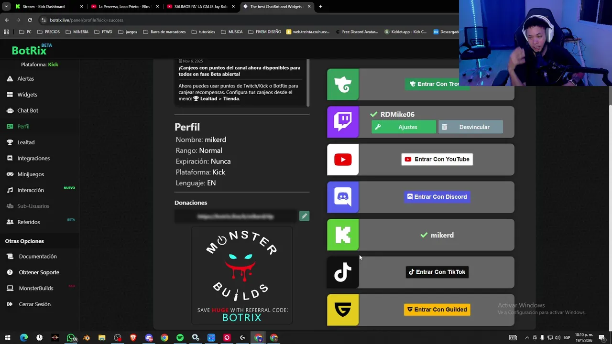
Task: Click the Interacción music note icon
Action: tap(10, 190)
